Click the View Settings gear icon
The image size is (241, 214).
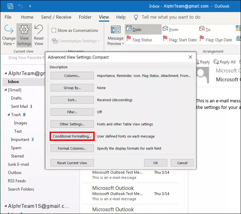click(24, 30)
